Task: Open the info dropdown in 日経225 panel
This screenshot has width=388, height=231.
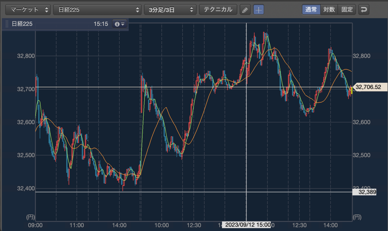Action: 120,24
